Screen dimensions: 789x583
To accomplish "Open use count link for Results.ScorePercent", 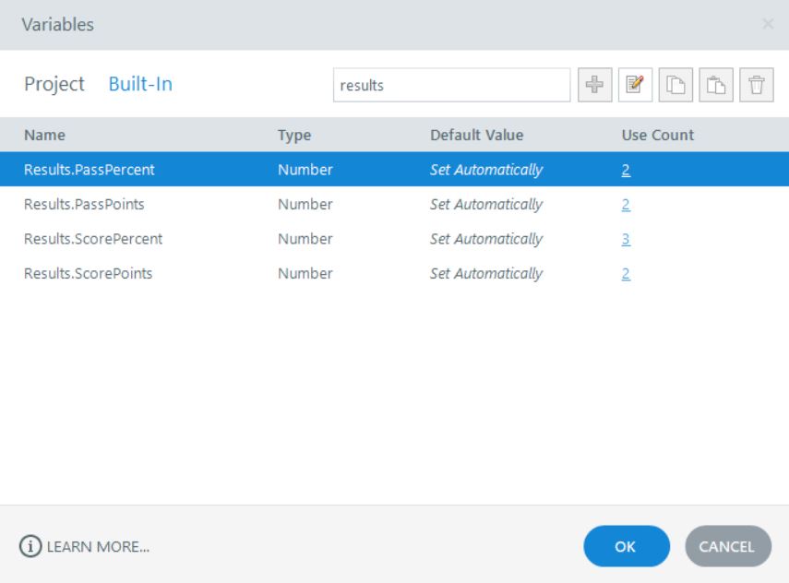I will [x=626, y=239].
